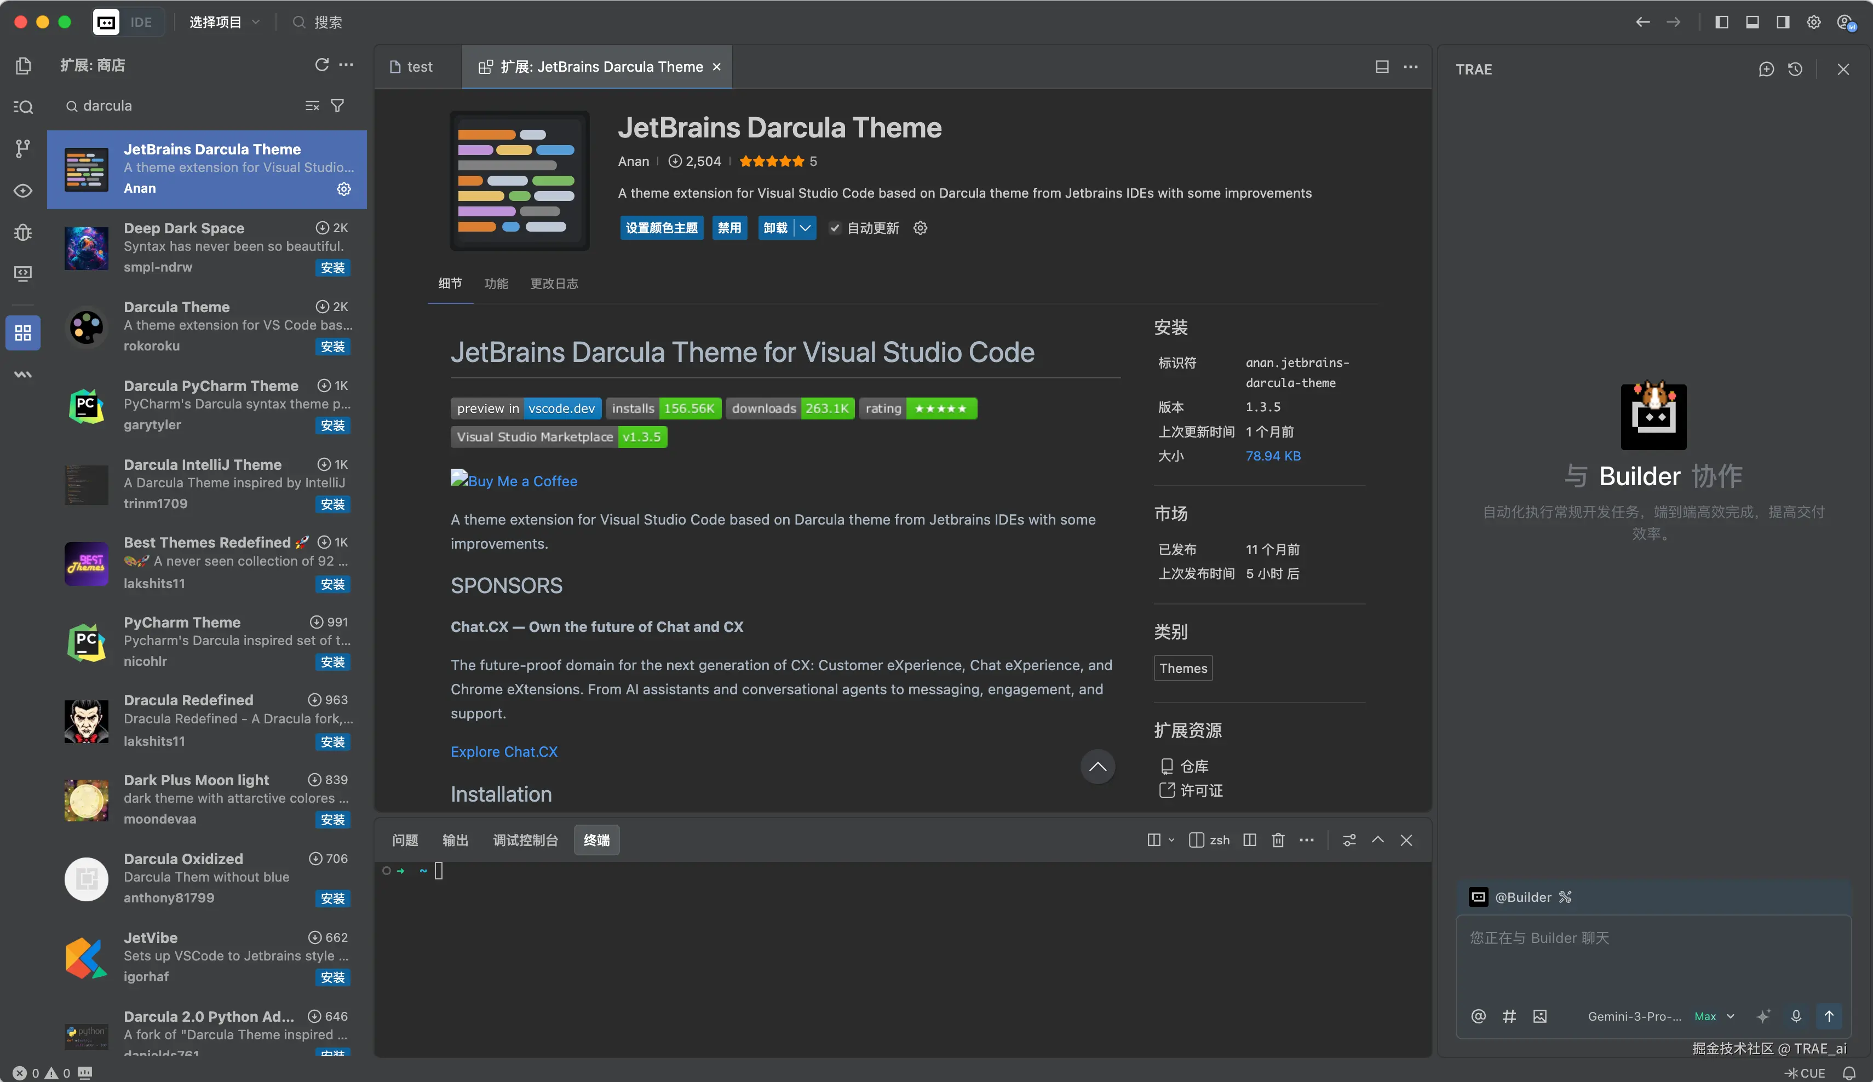Click the filter extensions funnel icon

[x=337, y=106]
